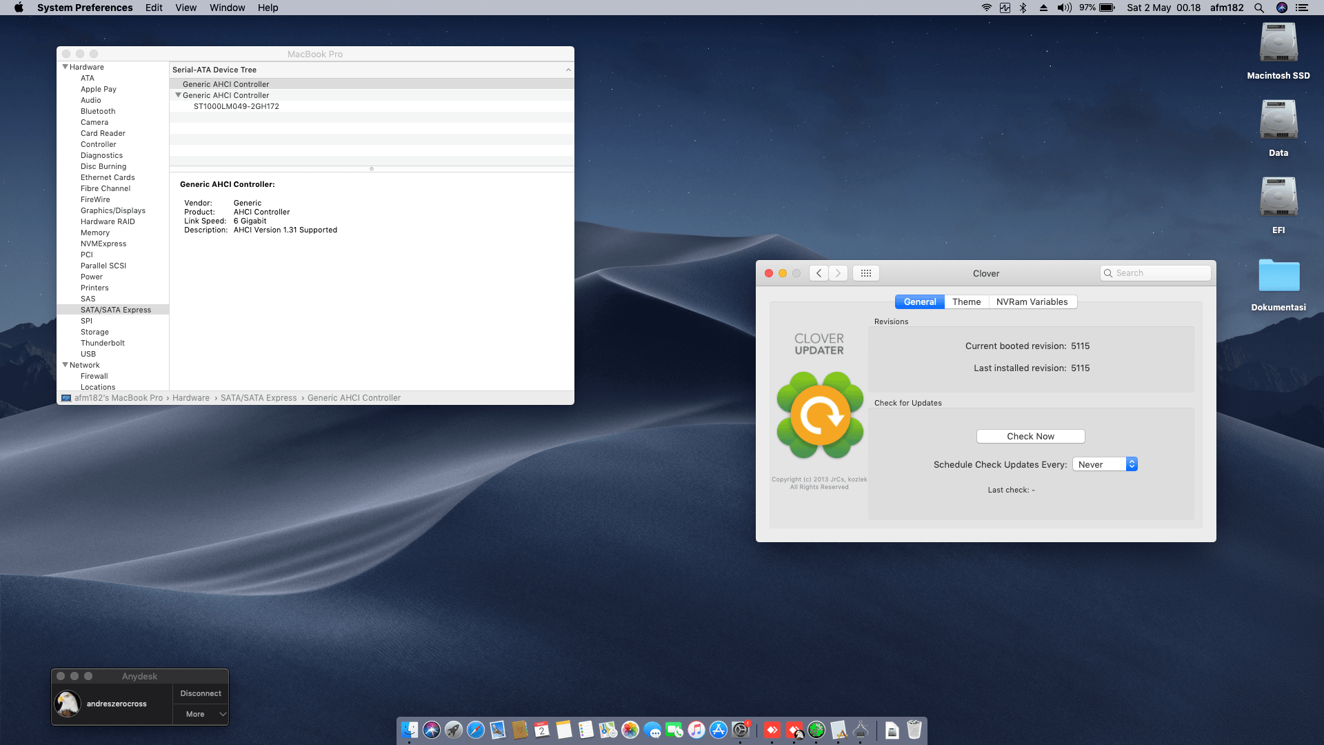The image size is (1324, 745).
Task: Click in the Clover Search field
Action: point(1156,273)
